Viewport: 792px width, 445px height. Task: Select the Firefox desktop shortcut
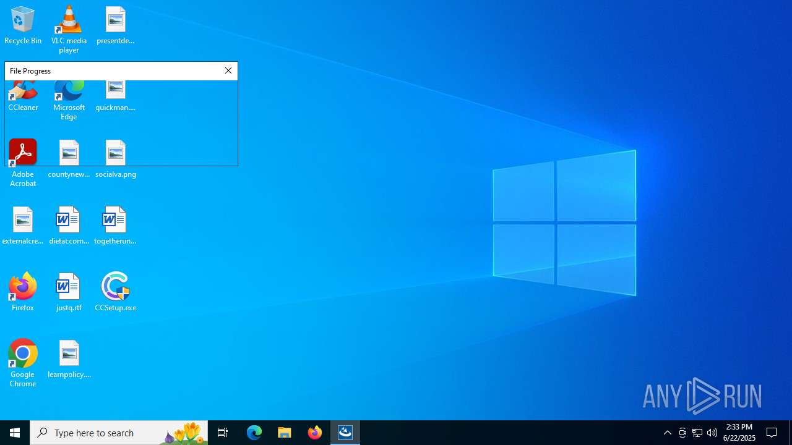[x=23, y=292]
